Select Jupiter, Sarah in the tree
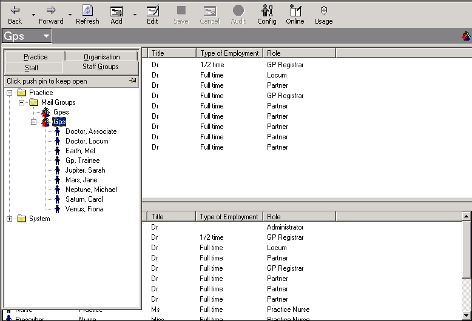The image size is (472, 321). tap(85, 170)
